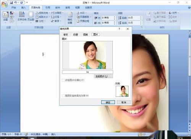Click 置于顶层 bring to front
Viewport: 191px width, 139px height.
(x=160, y=13)
